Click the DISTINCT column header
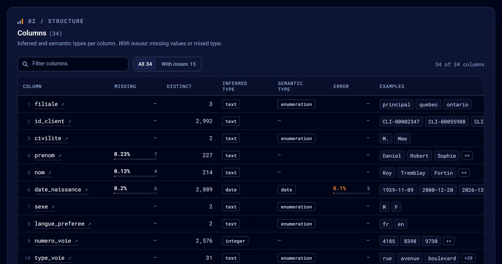The image size is (502, 264). click(x=179, y=86)
